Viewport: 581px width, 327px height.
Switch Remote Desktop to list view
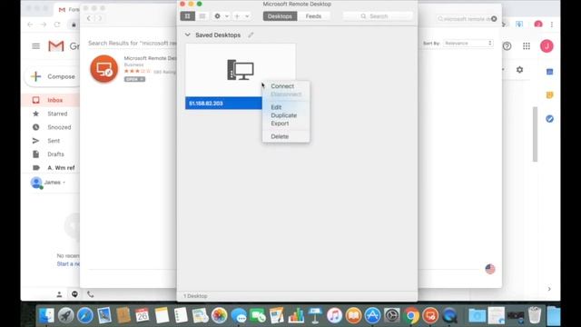[x=202, y=16]
